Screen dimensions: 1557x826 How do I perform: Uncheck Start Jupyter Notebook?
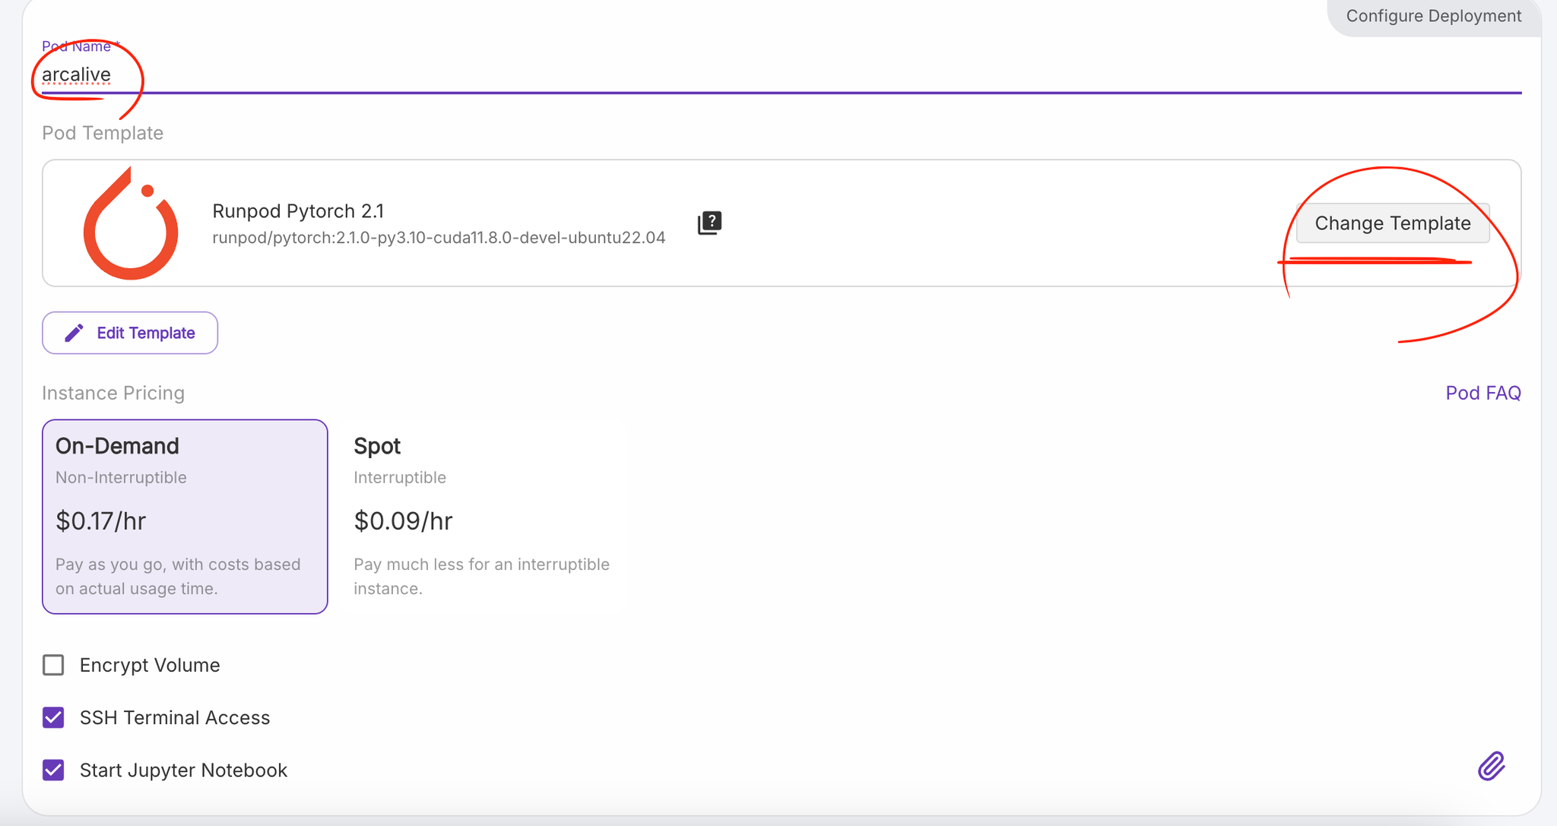(x=53, y=770)
